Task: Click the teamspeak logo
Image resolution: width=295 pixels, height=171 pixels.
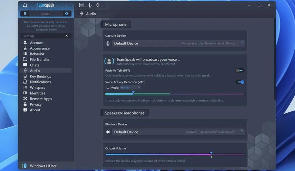Action: click(46, 5)
